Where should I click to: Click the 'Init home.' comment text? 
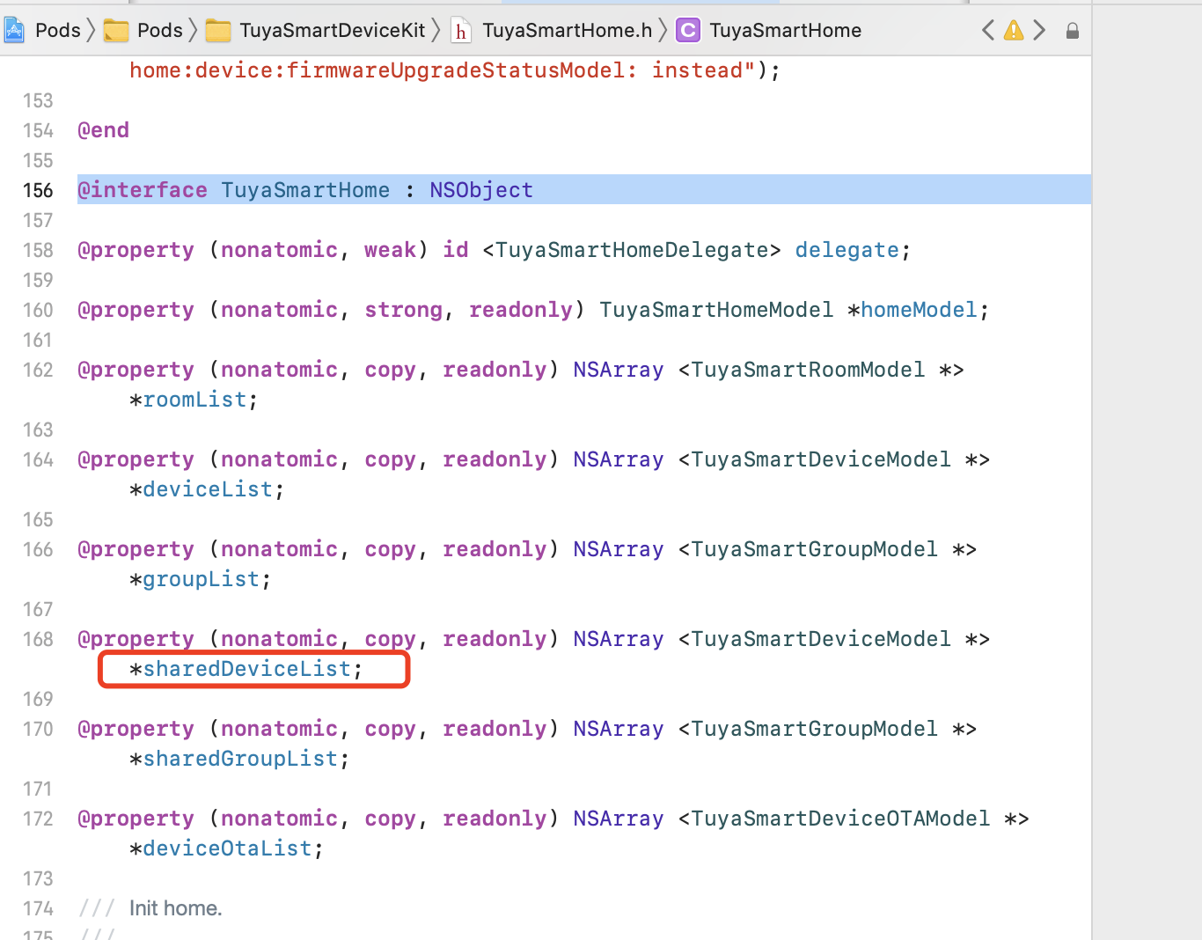176,908
